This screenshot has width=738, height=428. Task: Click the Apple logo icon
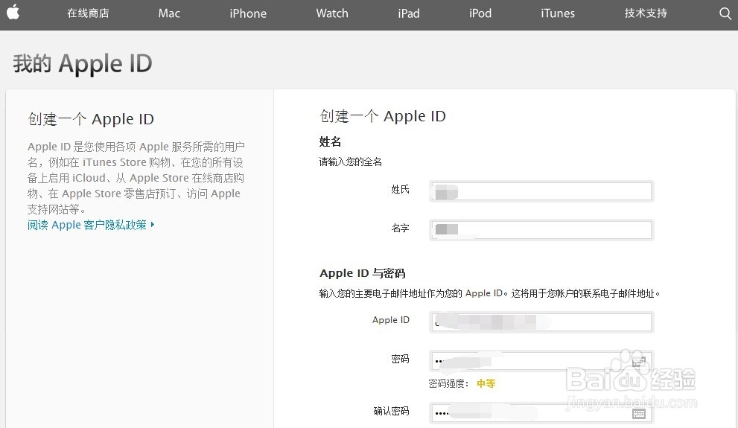click(13, 12)
